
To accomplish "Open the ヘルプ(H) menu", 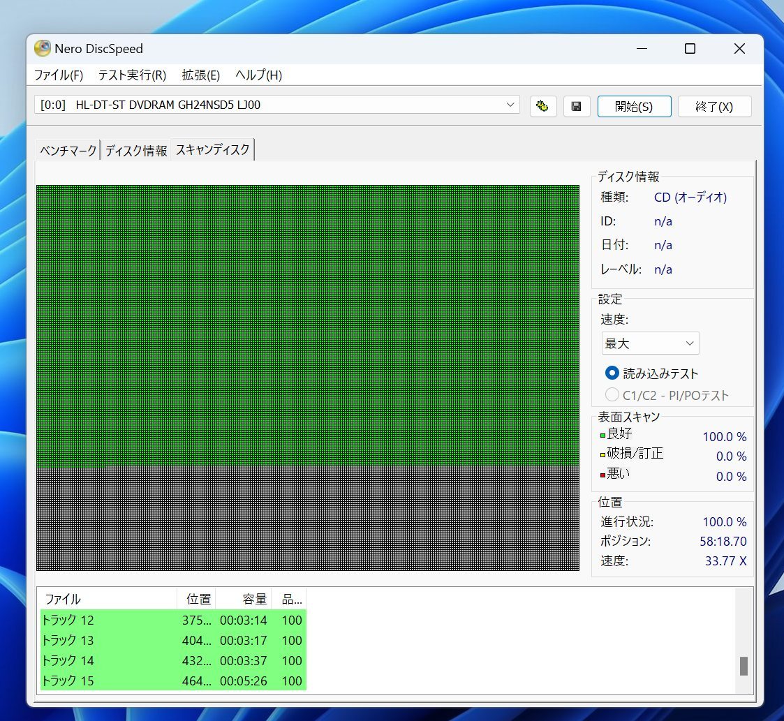I will (x=258, y=75).
